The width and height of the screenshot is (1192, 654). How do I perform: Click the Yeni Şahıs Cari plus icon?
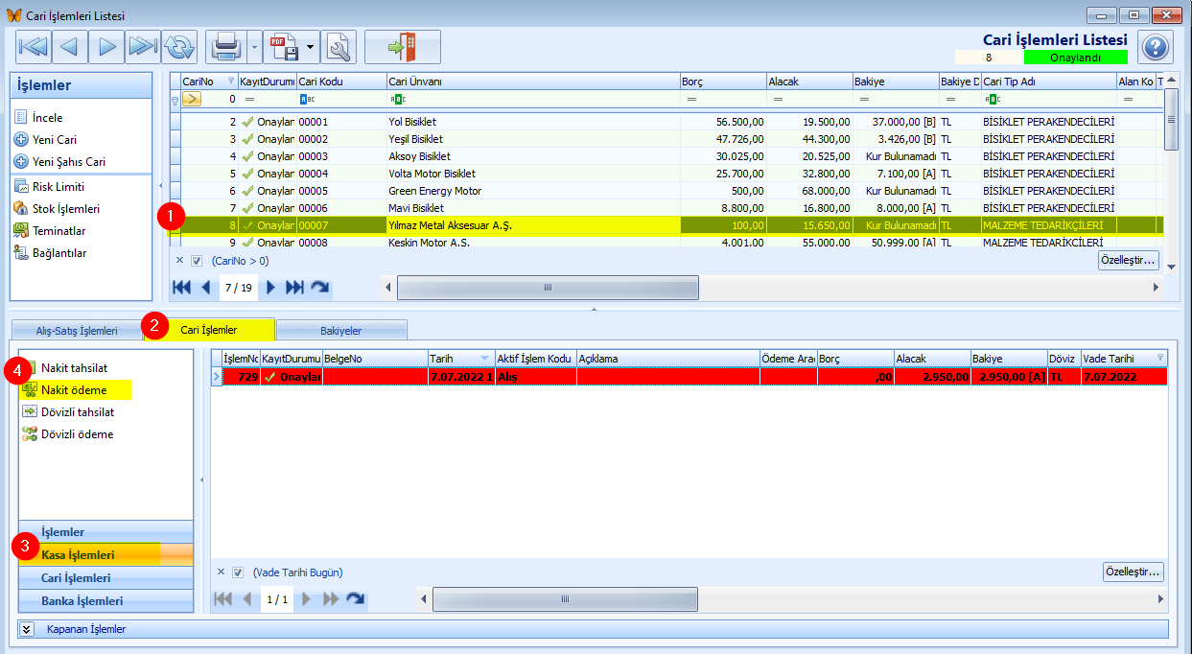[22, 161]
